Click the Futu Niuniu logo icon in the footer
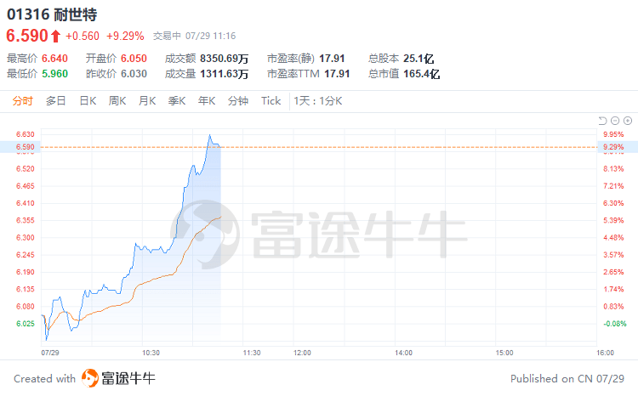This screenshot has width=638, height=396. click(x=90, y=378)
